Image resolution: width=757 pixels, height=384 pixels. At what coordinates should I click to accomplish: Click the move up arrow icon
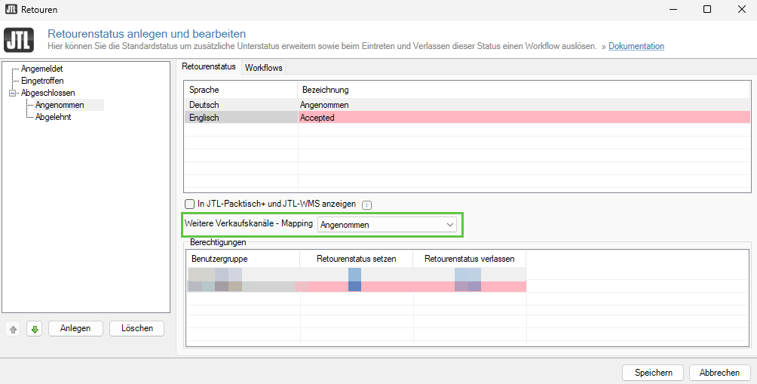click(x=13, y=329)
